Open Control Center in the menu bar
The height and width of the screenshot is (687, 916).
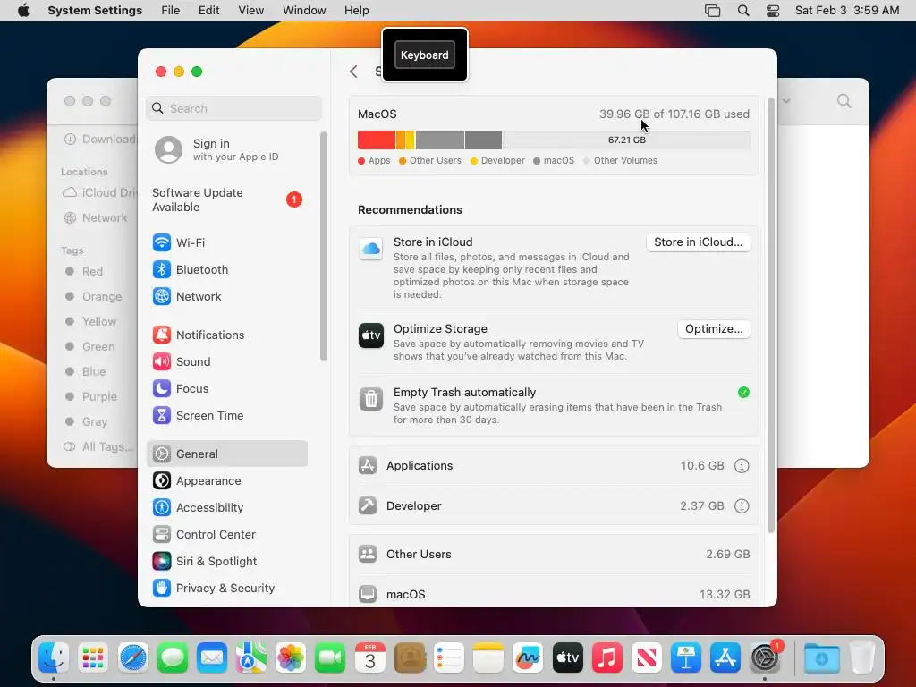pyautogui.click(x=772, y=11)
